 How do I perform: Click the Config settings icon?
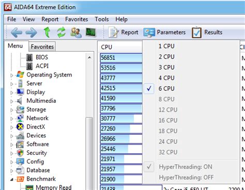(x=20, y=162)
